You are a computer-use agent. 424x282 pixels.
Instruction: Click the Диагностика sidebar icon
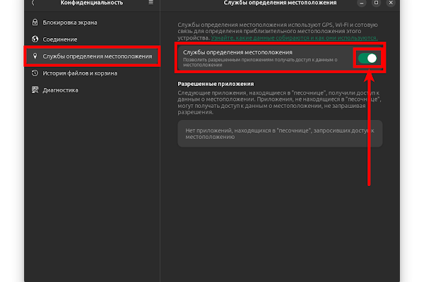(35, 90)
